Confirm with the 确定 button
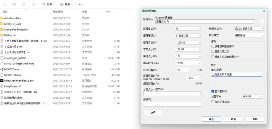 (x=211, y=119)
